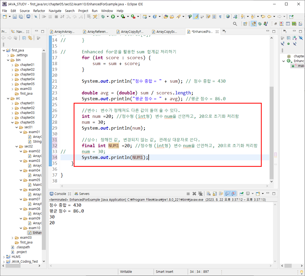Click Remove All Terminated Launches icon

[x=200, y=194]
